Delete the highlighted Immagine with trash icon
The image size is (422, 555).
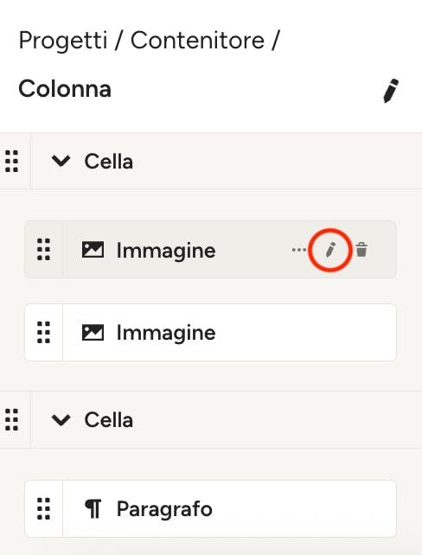(x=361, y=250)
